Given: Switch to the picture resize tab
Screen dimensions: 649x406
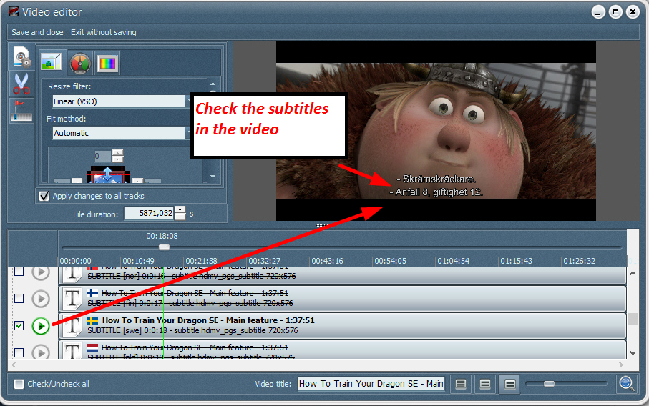Looking at the screenshot, I should [52, 63].
